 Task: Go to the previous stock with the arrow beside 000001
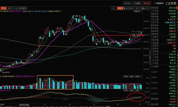pos(155,3)
